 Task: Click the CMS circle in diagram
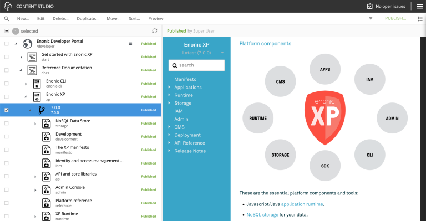tap(280, 81)
